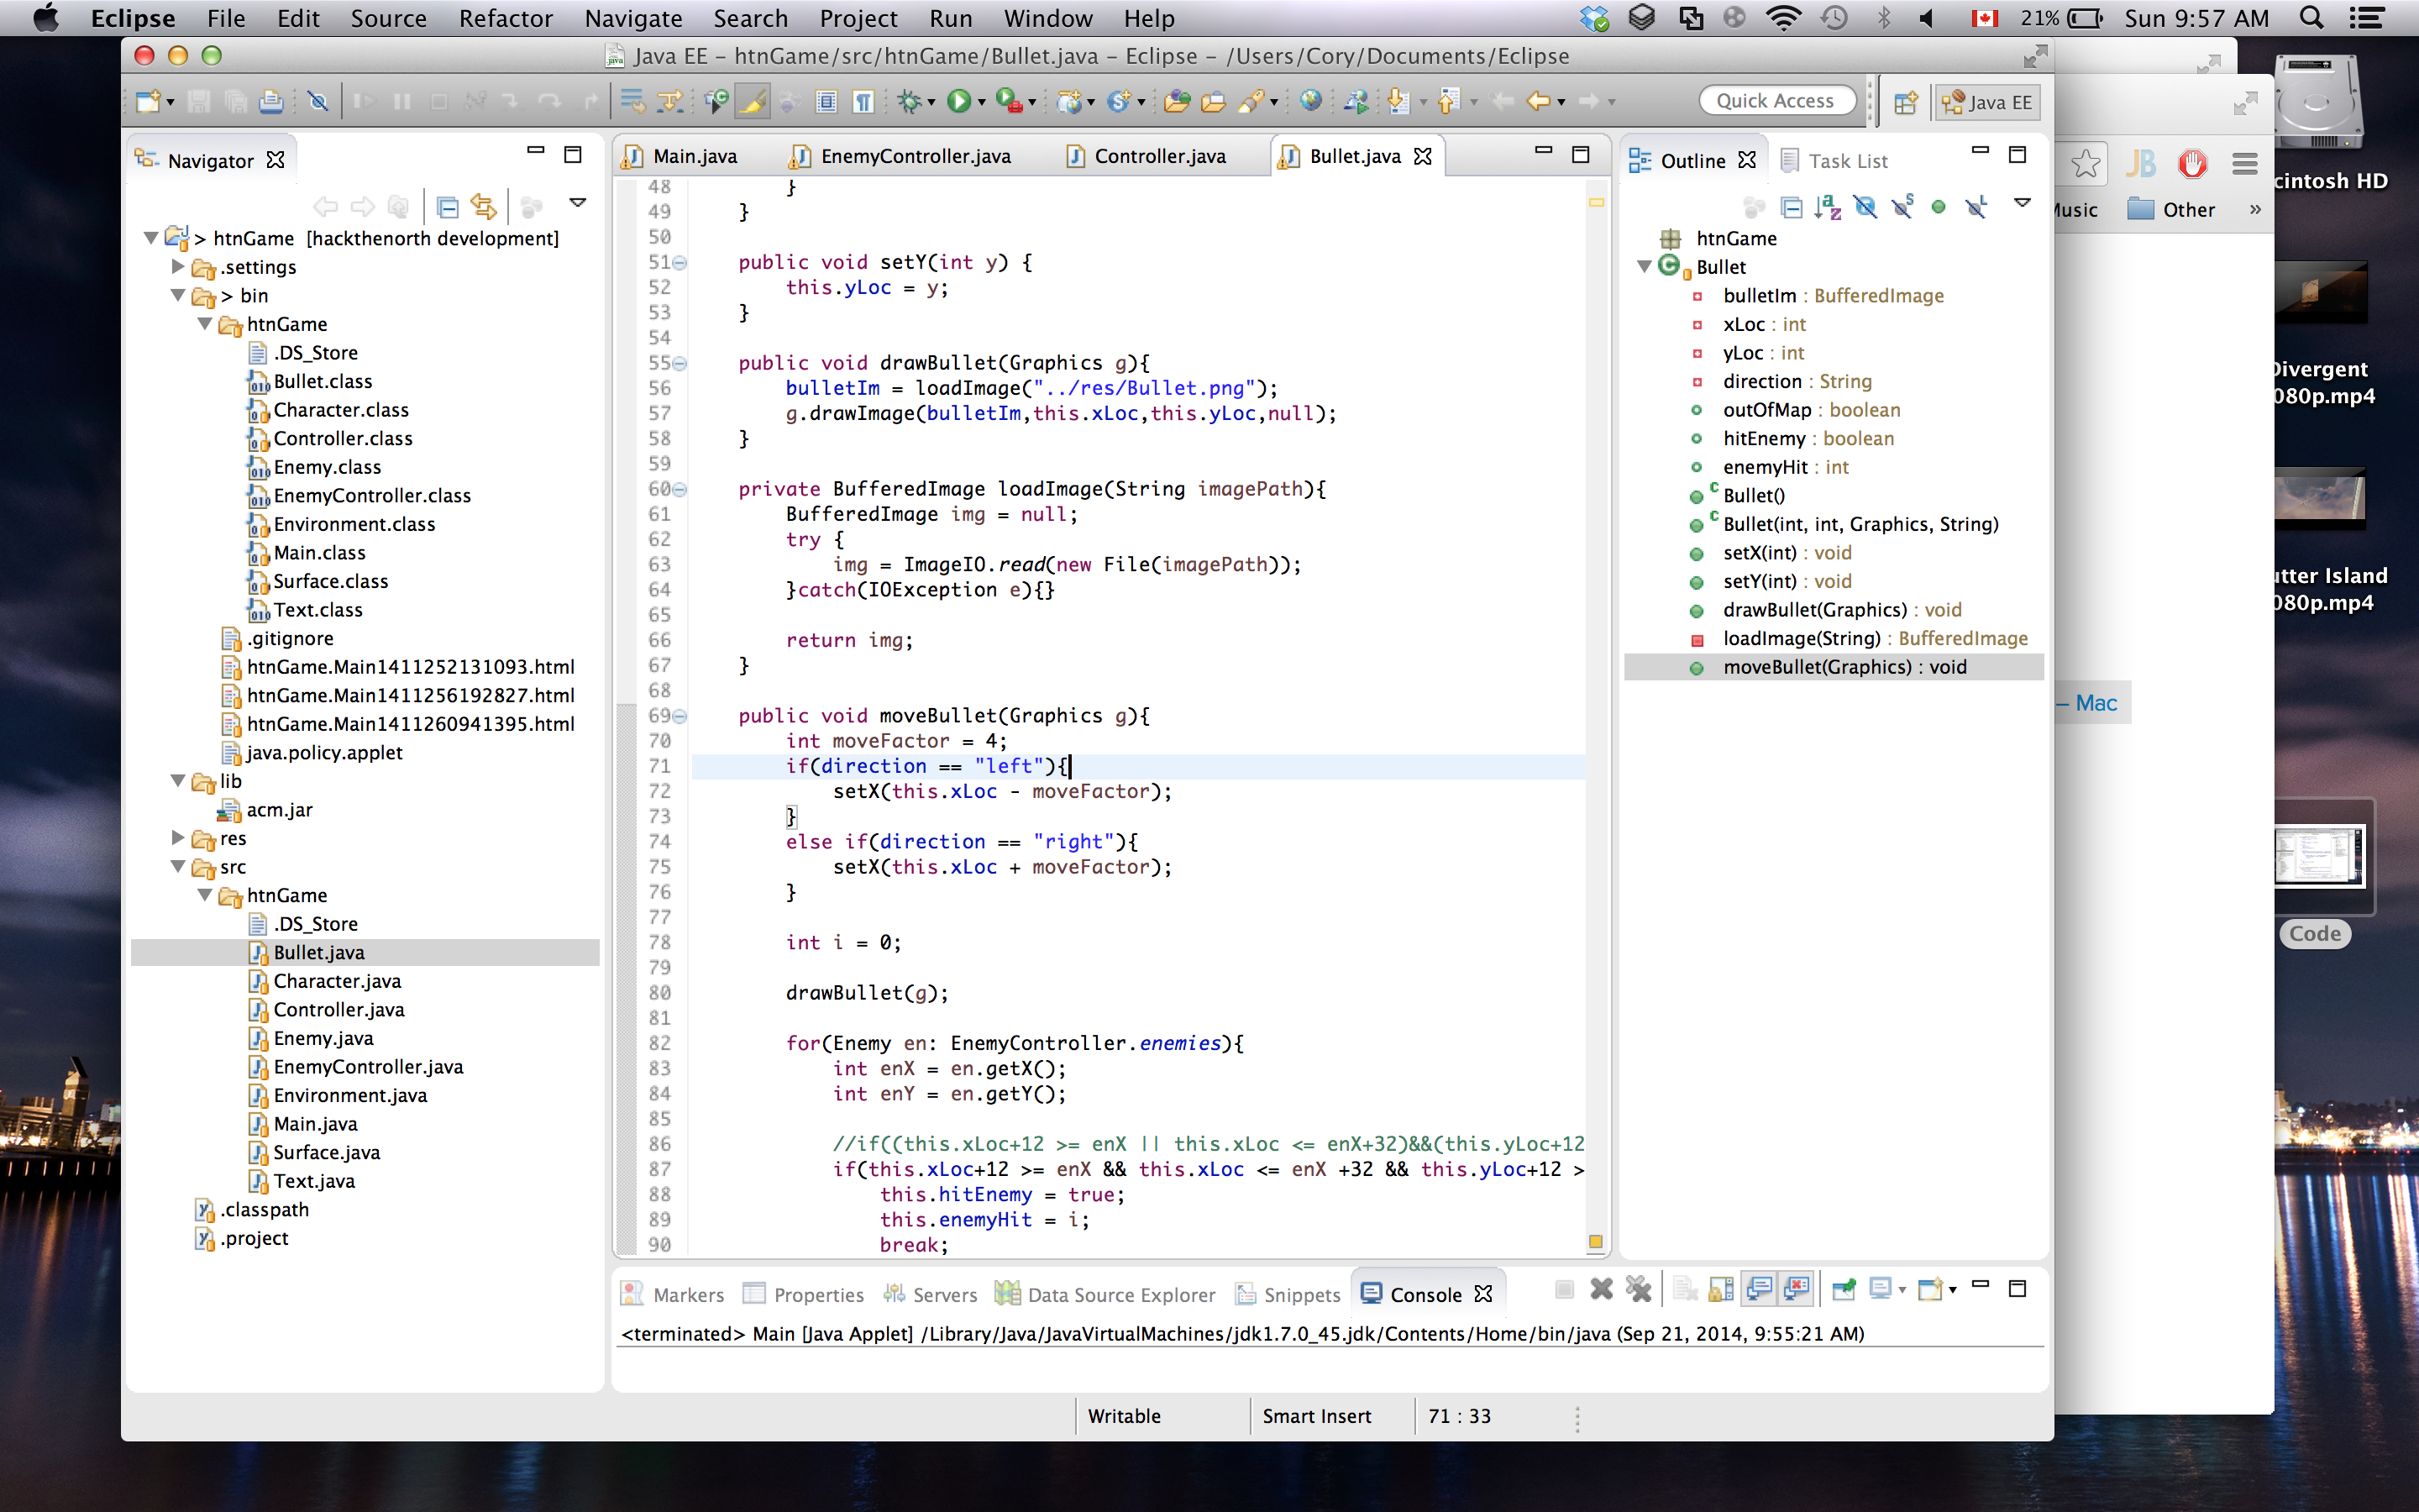Click Show Whitespace Characters pilcrow icon
Screen dimensions: 2419x1512
coord(863,101)
